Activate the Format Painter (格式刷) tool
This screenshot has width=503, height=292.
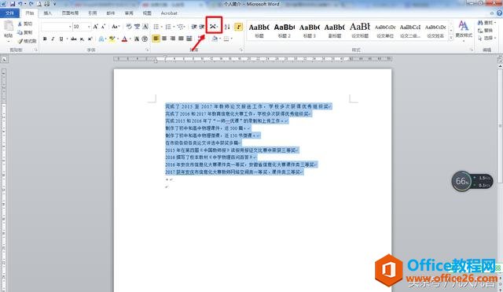(x=27, y=41)
